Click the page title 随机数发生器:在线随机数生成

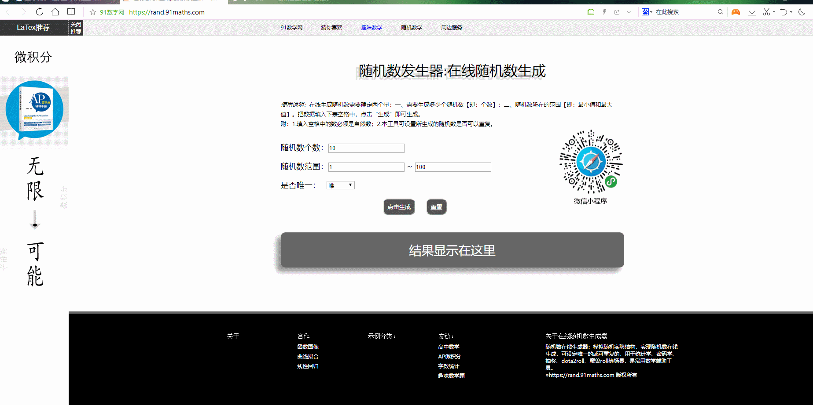click(x=452, y=71)
